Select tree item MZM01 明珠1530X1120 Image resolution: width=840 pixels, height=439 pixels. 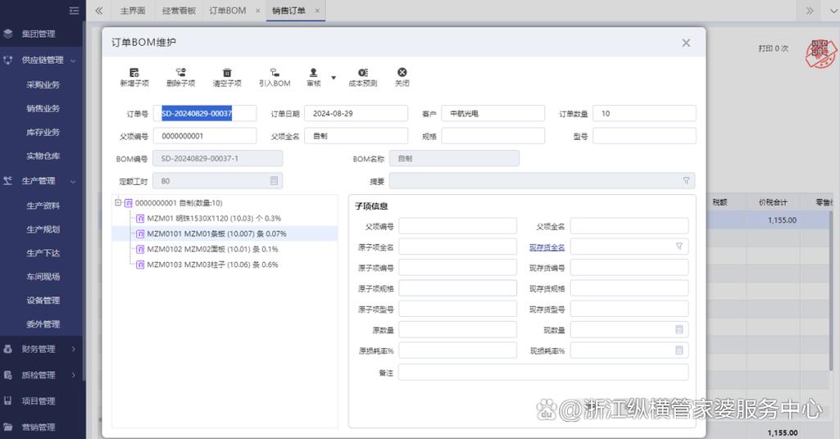coord(214,219)
